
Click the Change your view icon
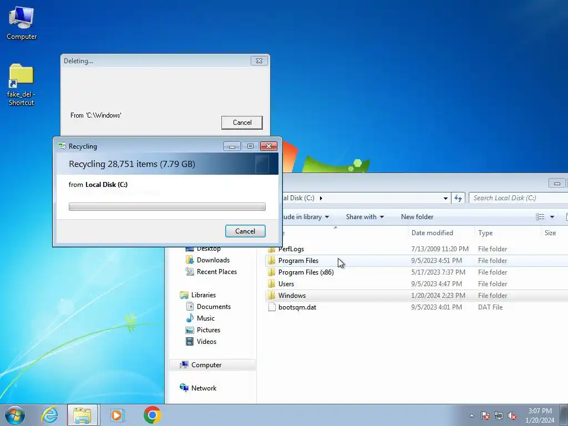(540, 217)
